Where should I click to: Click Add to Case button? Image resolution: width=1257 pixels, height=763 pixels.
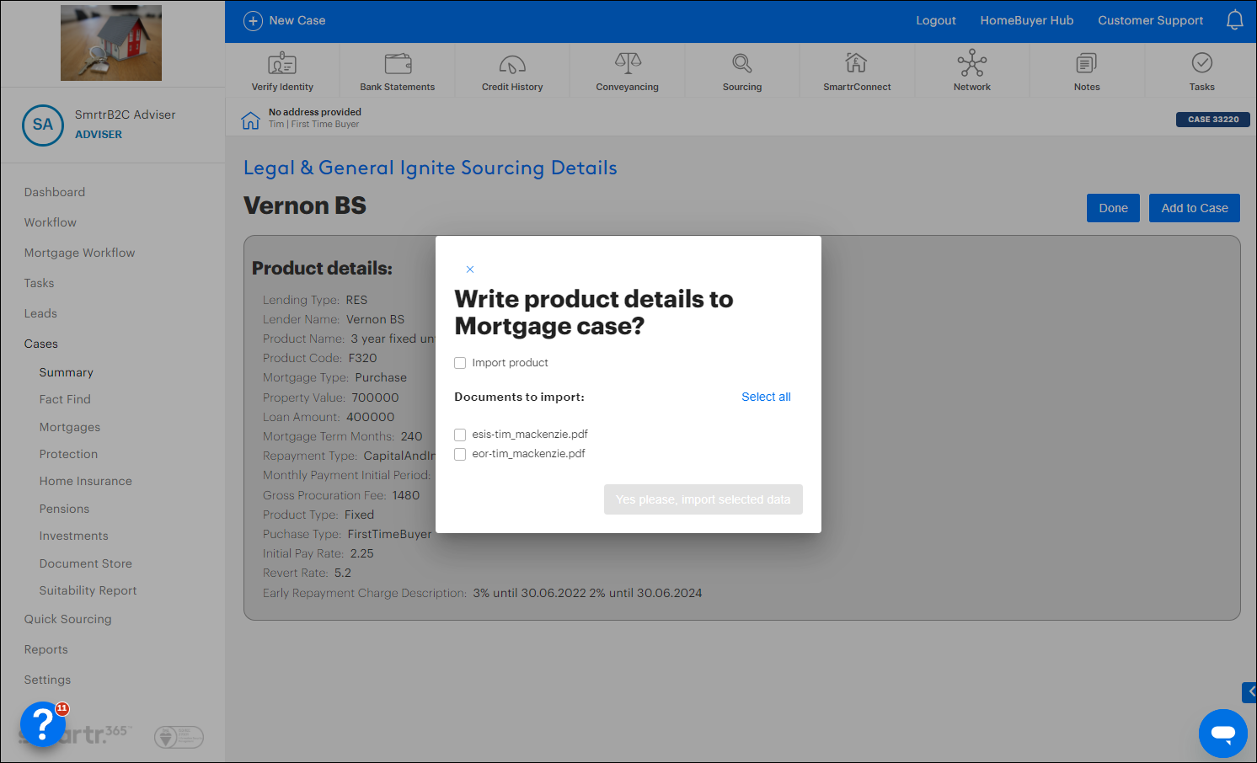click(1195, 208)
